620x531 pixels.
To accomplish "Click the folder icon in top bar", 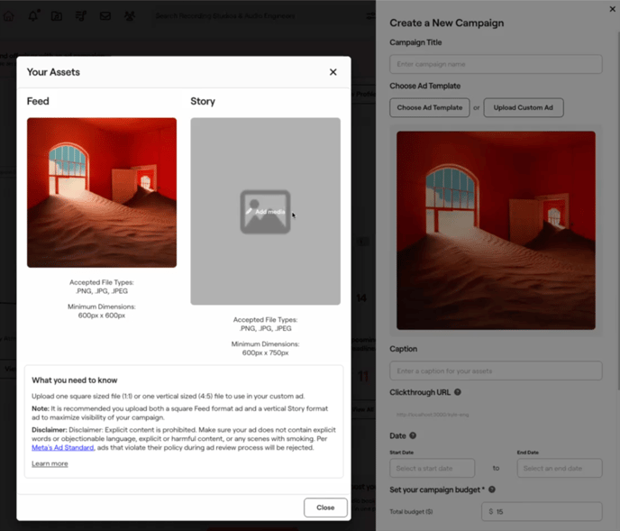I will coord(57,16).
